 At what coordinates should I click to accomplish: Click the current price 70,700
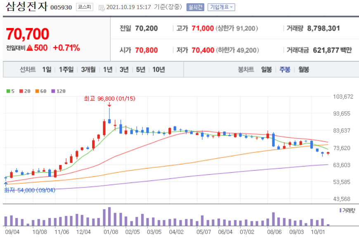click(x=28, y=34)
